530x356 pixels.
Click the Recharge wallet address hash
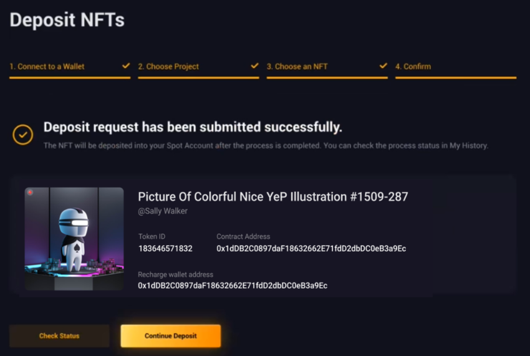coord(233,286)
